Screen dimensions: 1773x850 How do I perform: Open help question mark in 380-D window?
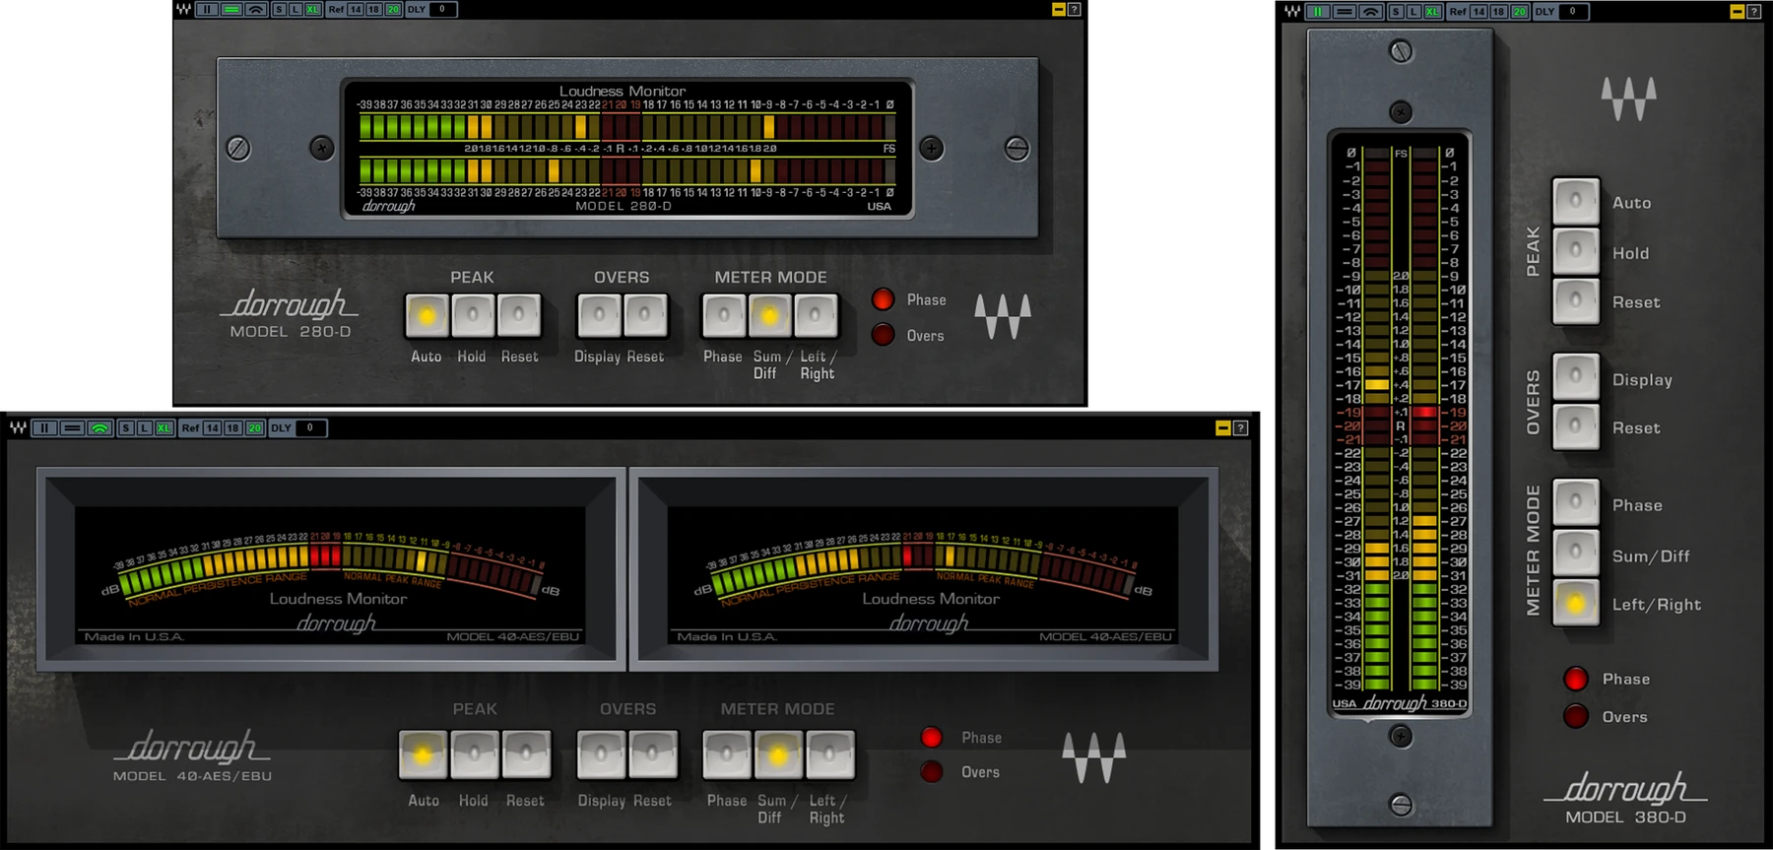(x=1754, y=12)
